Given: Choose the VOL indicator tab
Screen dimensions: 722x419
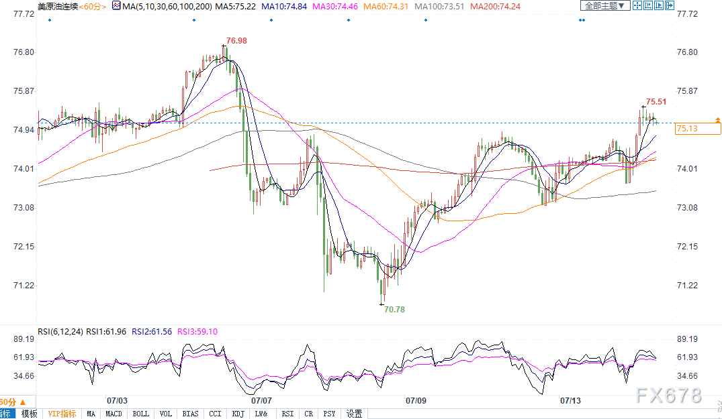Looking at the screenshot, I should (x=166, y=414).
